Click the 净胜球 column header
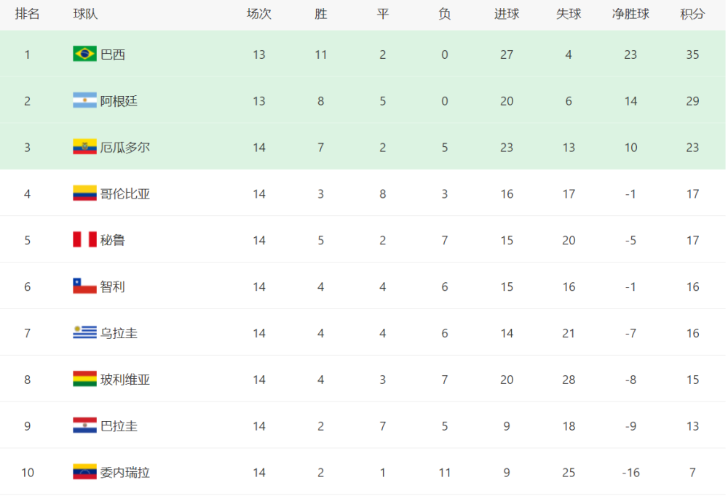The image size is (728, 496). click(x=630, y=14)
